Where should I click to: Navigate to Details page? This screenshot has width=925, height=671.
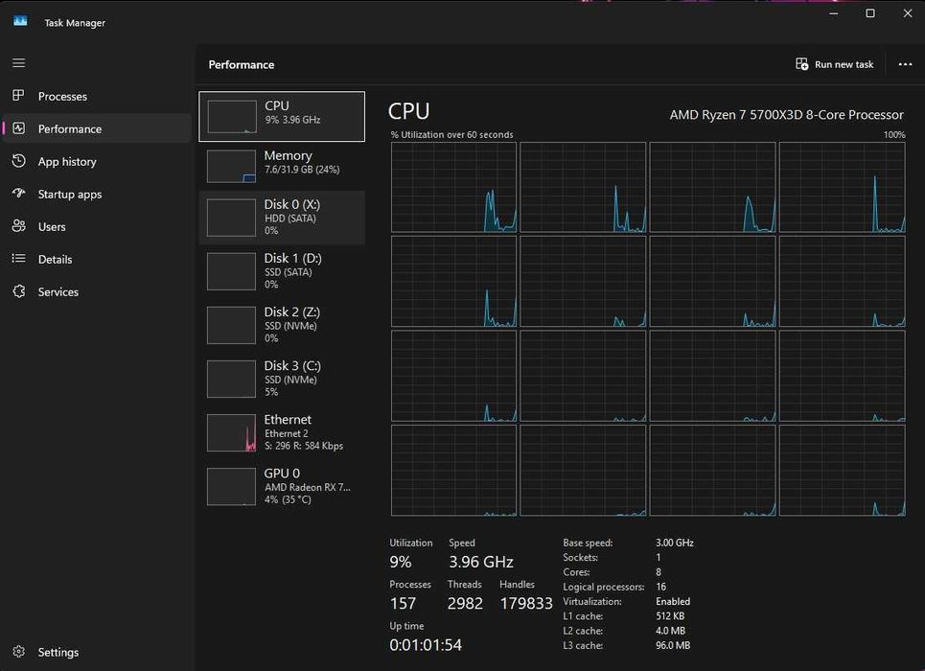click(x=98, y=259)
